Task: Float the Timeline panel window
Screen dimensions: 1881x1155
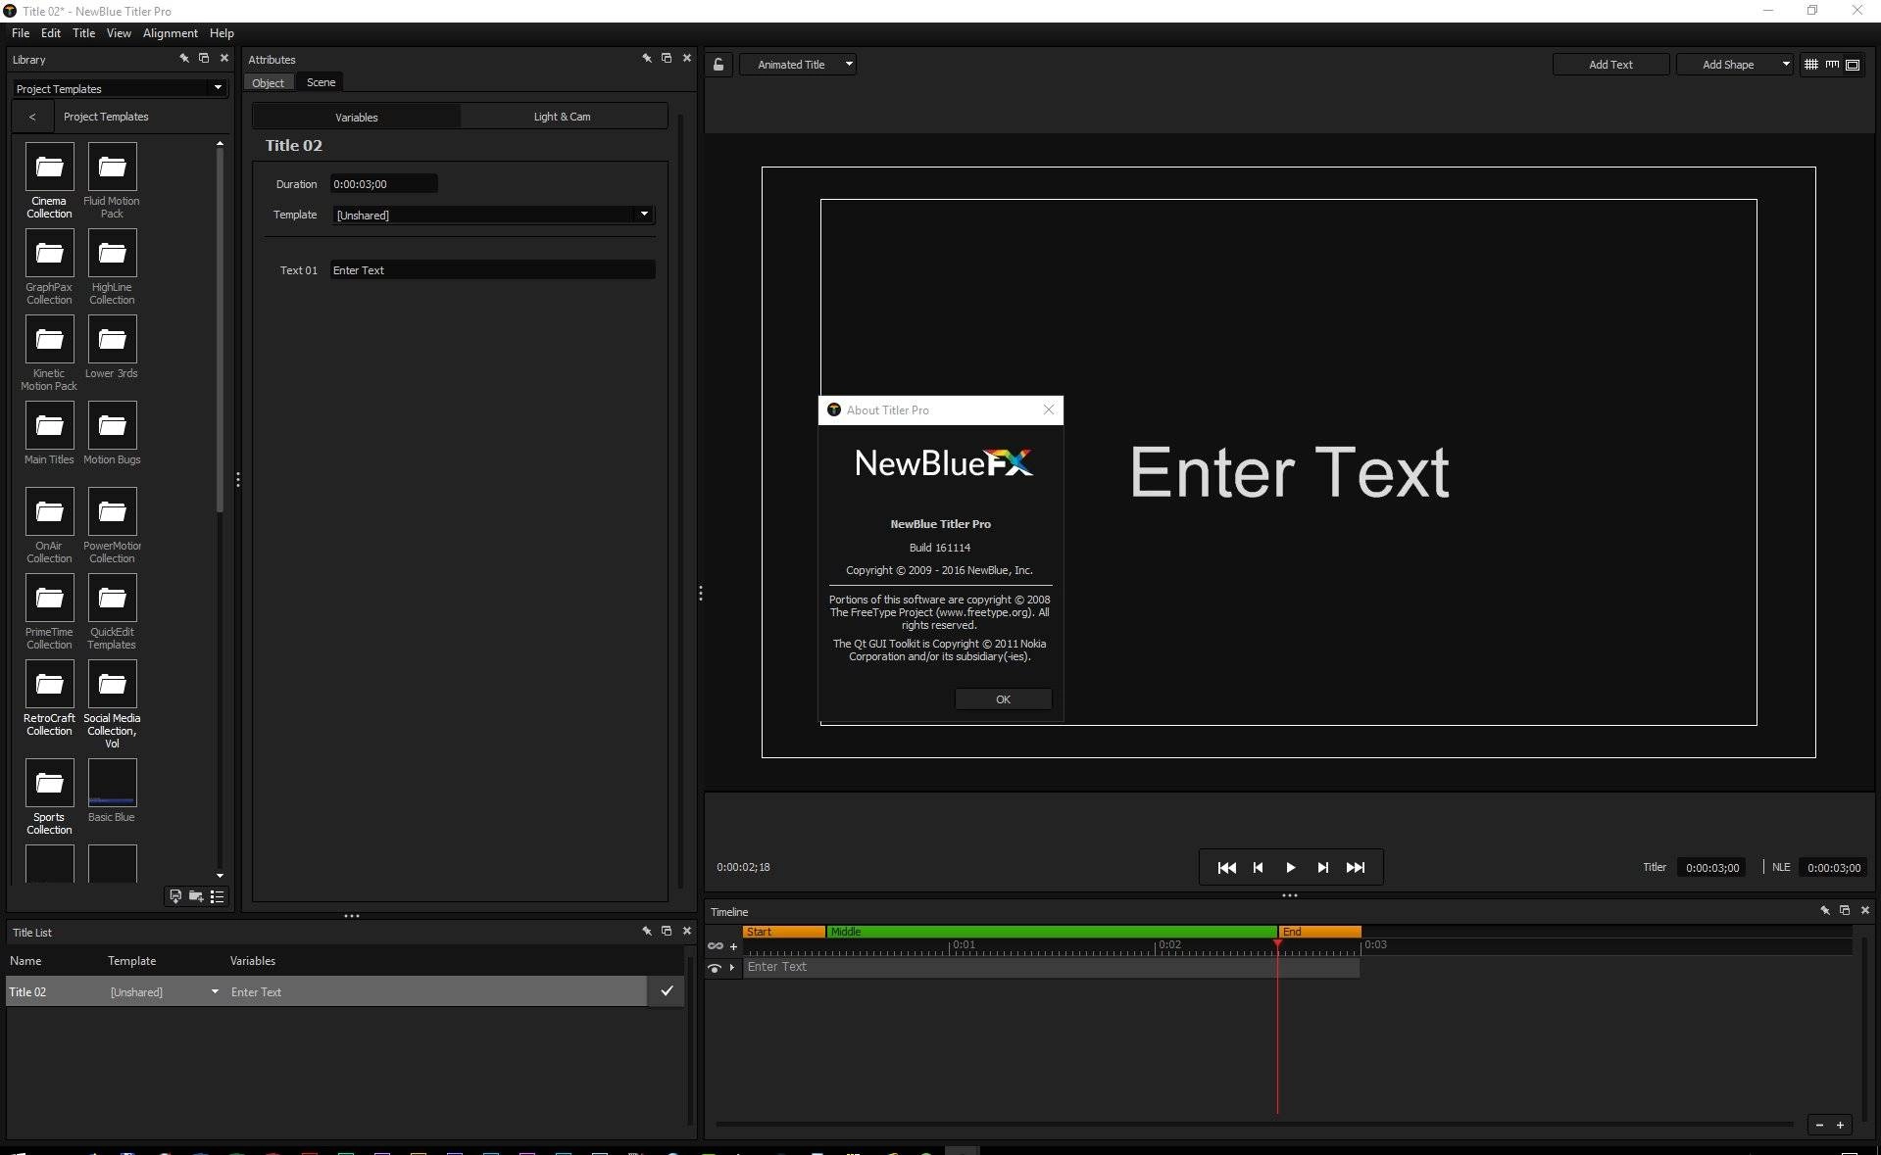Action: [1845, 911]
